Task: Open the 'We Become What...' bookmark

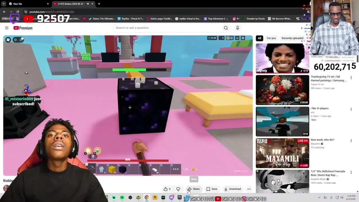Action: (x=280, y=19)
